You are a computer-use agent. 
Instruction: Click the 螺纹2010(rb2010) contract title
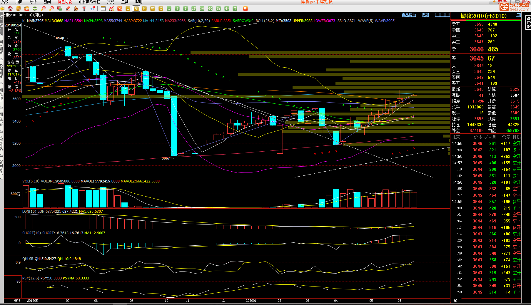[484, 16]
